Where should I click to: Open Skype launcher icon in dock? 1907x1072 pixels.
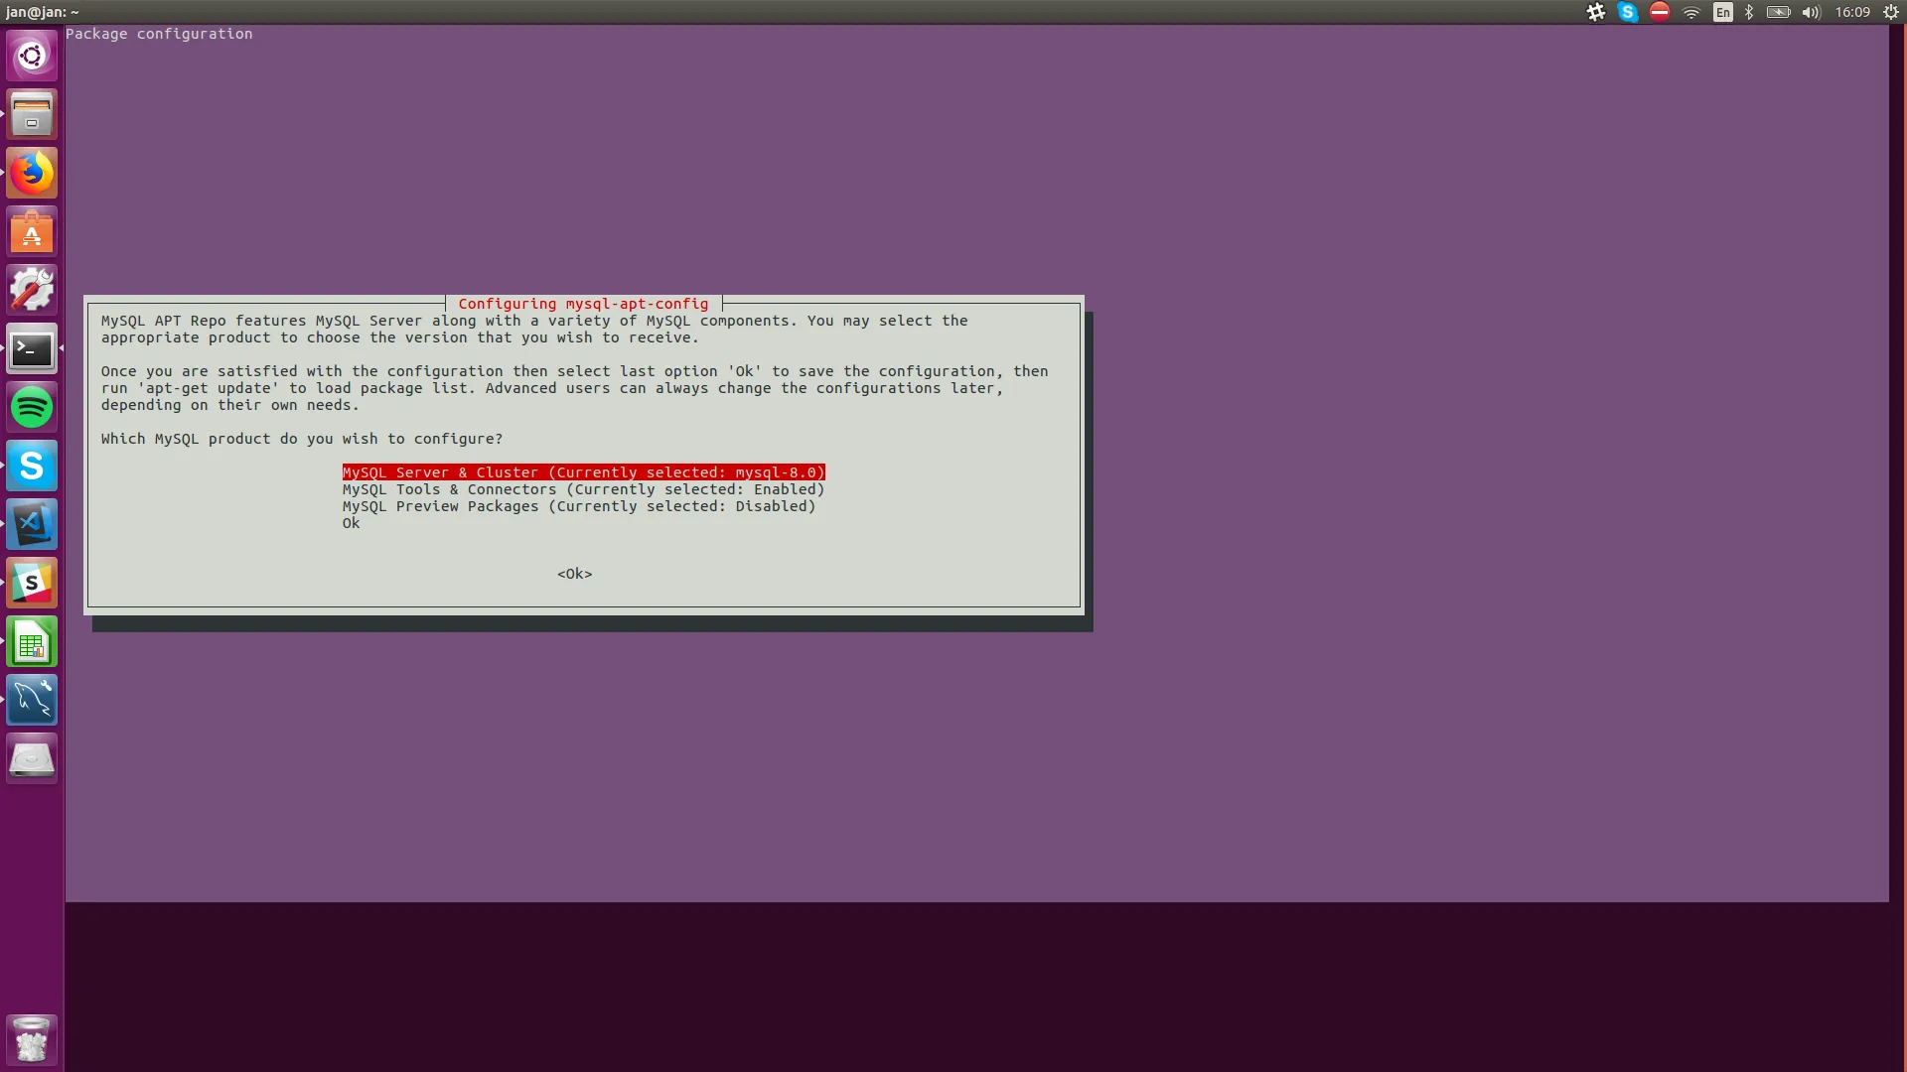[32, 467]
